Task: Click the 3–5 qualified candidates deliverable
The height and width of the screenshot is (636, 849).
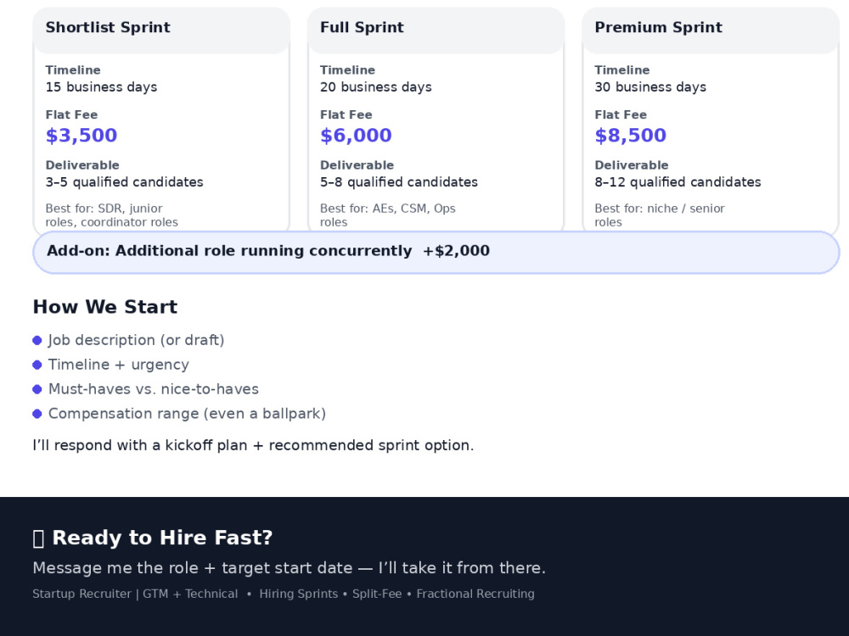Action: [x=125, y=182]
